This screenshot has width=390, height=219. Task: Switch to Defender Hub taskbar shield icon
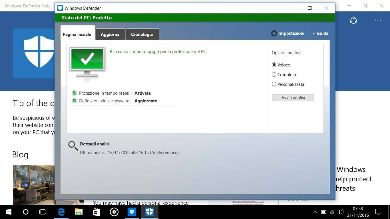[132, 212]
